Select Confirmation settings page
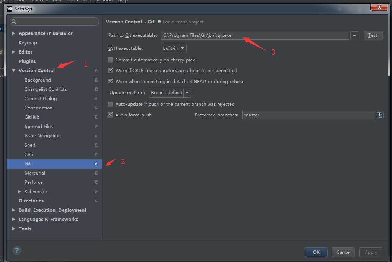Screen dimensions: 392x262 tap(38, 108)
